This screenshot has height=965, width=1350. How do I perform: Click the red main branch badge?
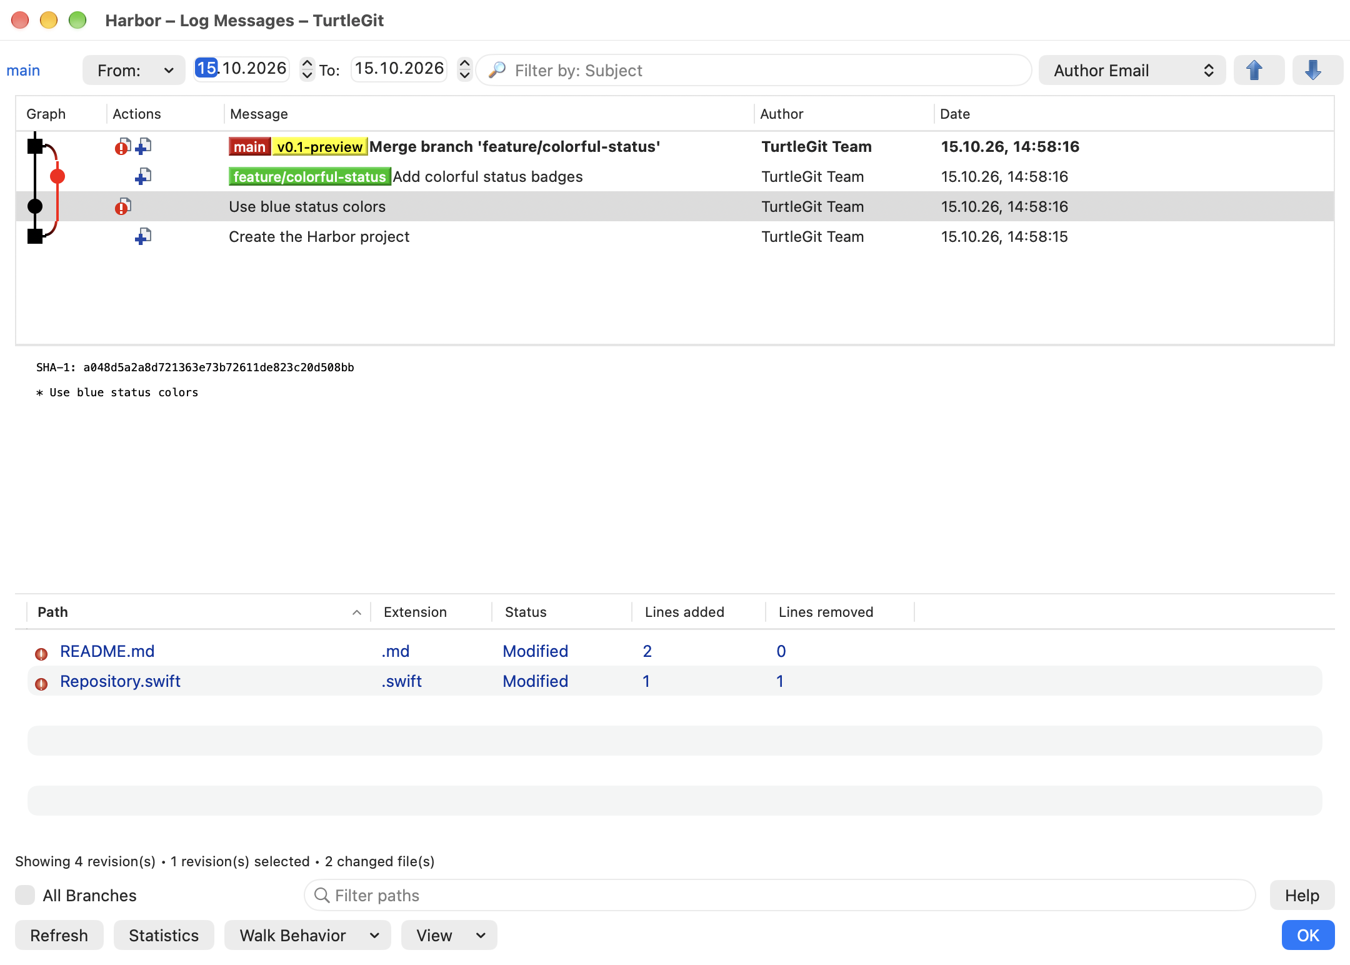click(249, 147)
